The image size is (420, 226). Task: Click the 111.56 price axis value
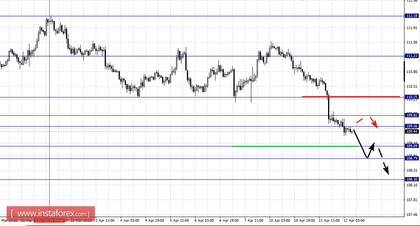(412, 42)
